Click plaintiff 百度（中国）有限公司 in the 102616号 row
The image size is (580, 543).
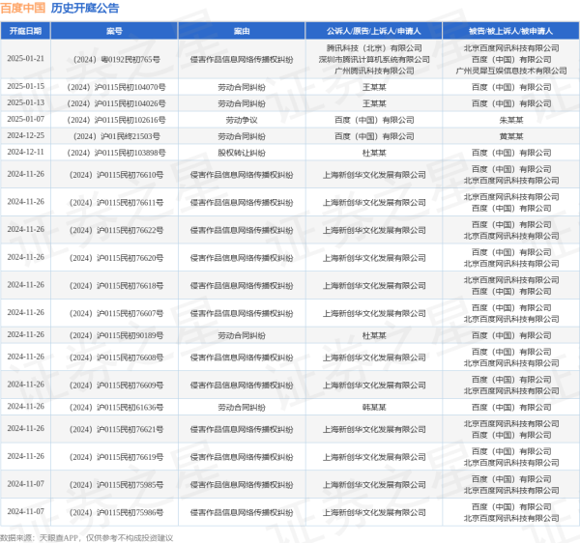coord(374,120)
